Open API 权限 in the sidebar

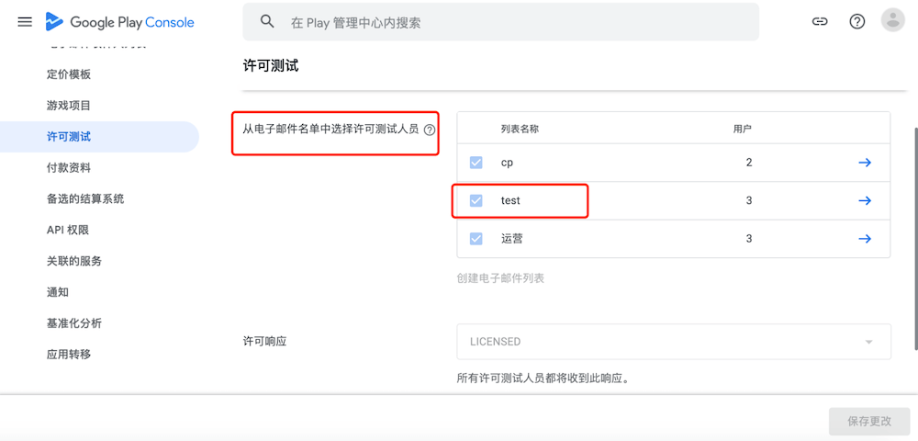pyautogui.click(x=68, y=230)
